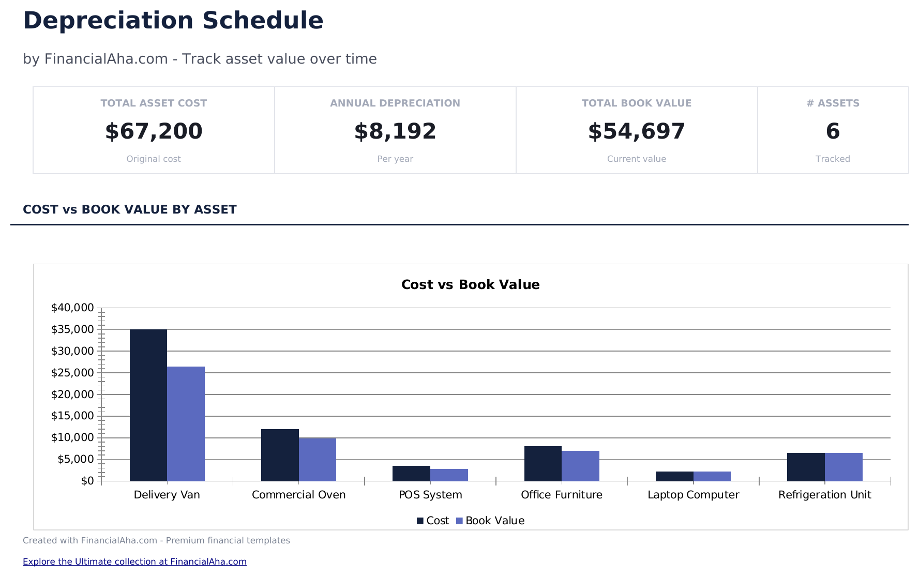Click the Refrigeration Unit book value bar
The width and height of the screenshot is (919, 577).
click(843, 467)
